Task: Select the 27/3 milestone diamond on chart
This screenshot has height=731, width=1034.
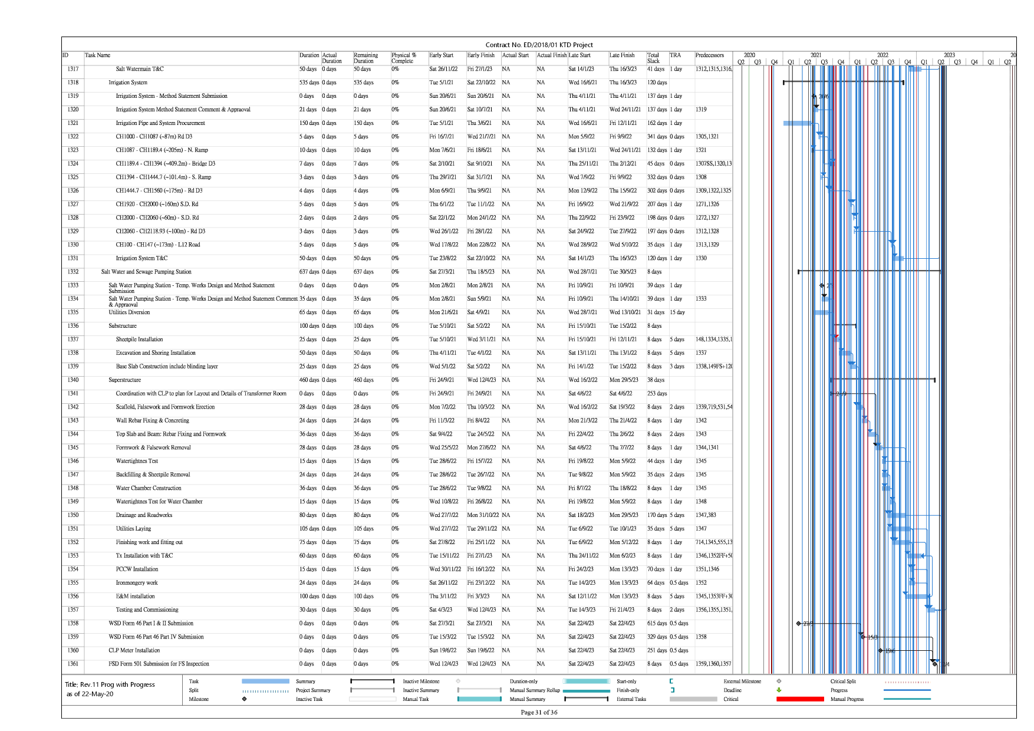Action: click(x=799, y=624)
